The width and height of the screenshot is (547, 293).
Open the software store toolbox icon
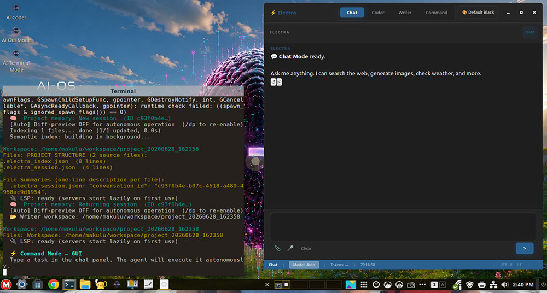point(38,285)
